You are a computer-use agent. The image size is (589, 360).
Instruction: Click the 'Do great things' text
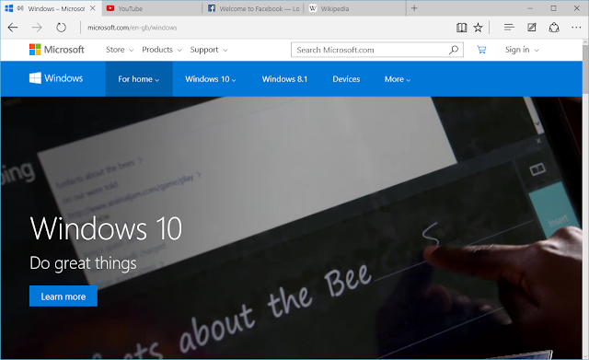point(83,263)
